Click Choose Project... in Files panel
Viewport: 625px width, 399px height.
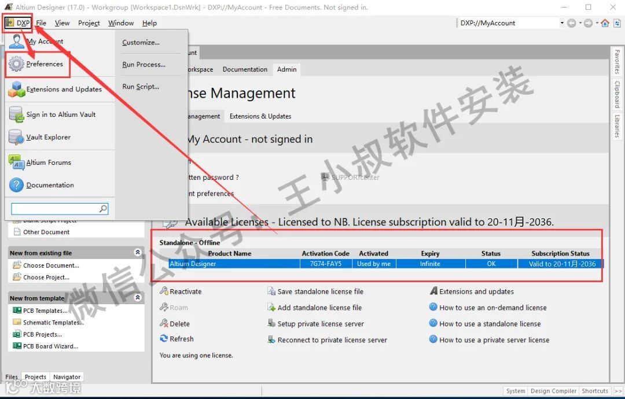click(x=46, y=278)
